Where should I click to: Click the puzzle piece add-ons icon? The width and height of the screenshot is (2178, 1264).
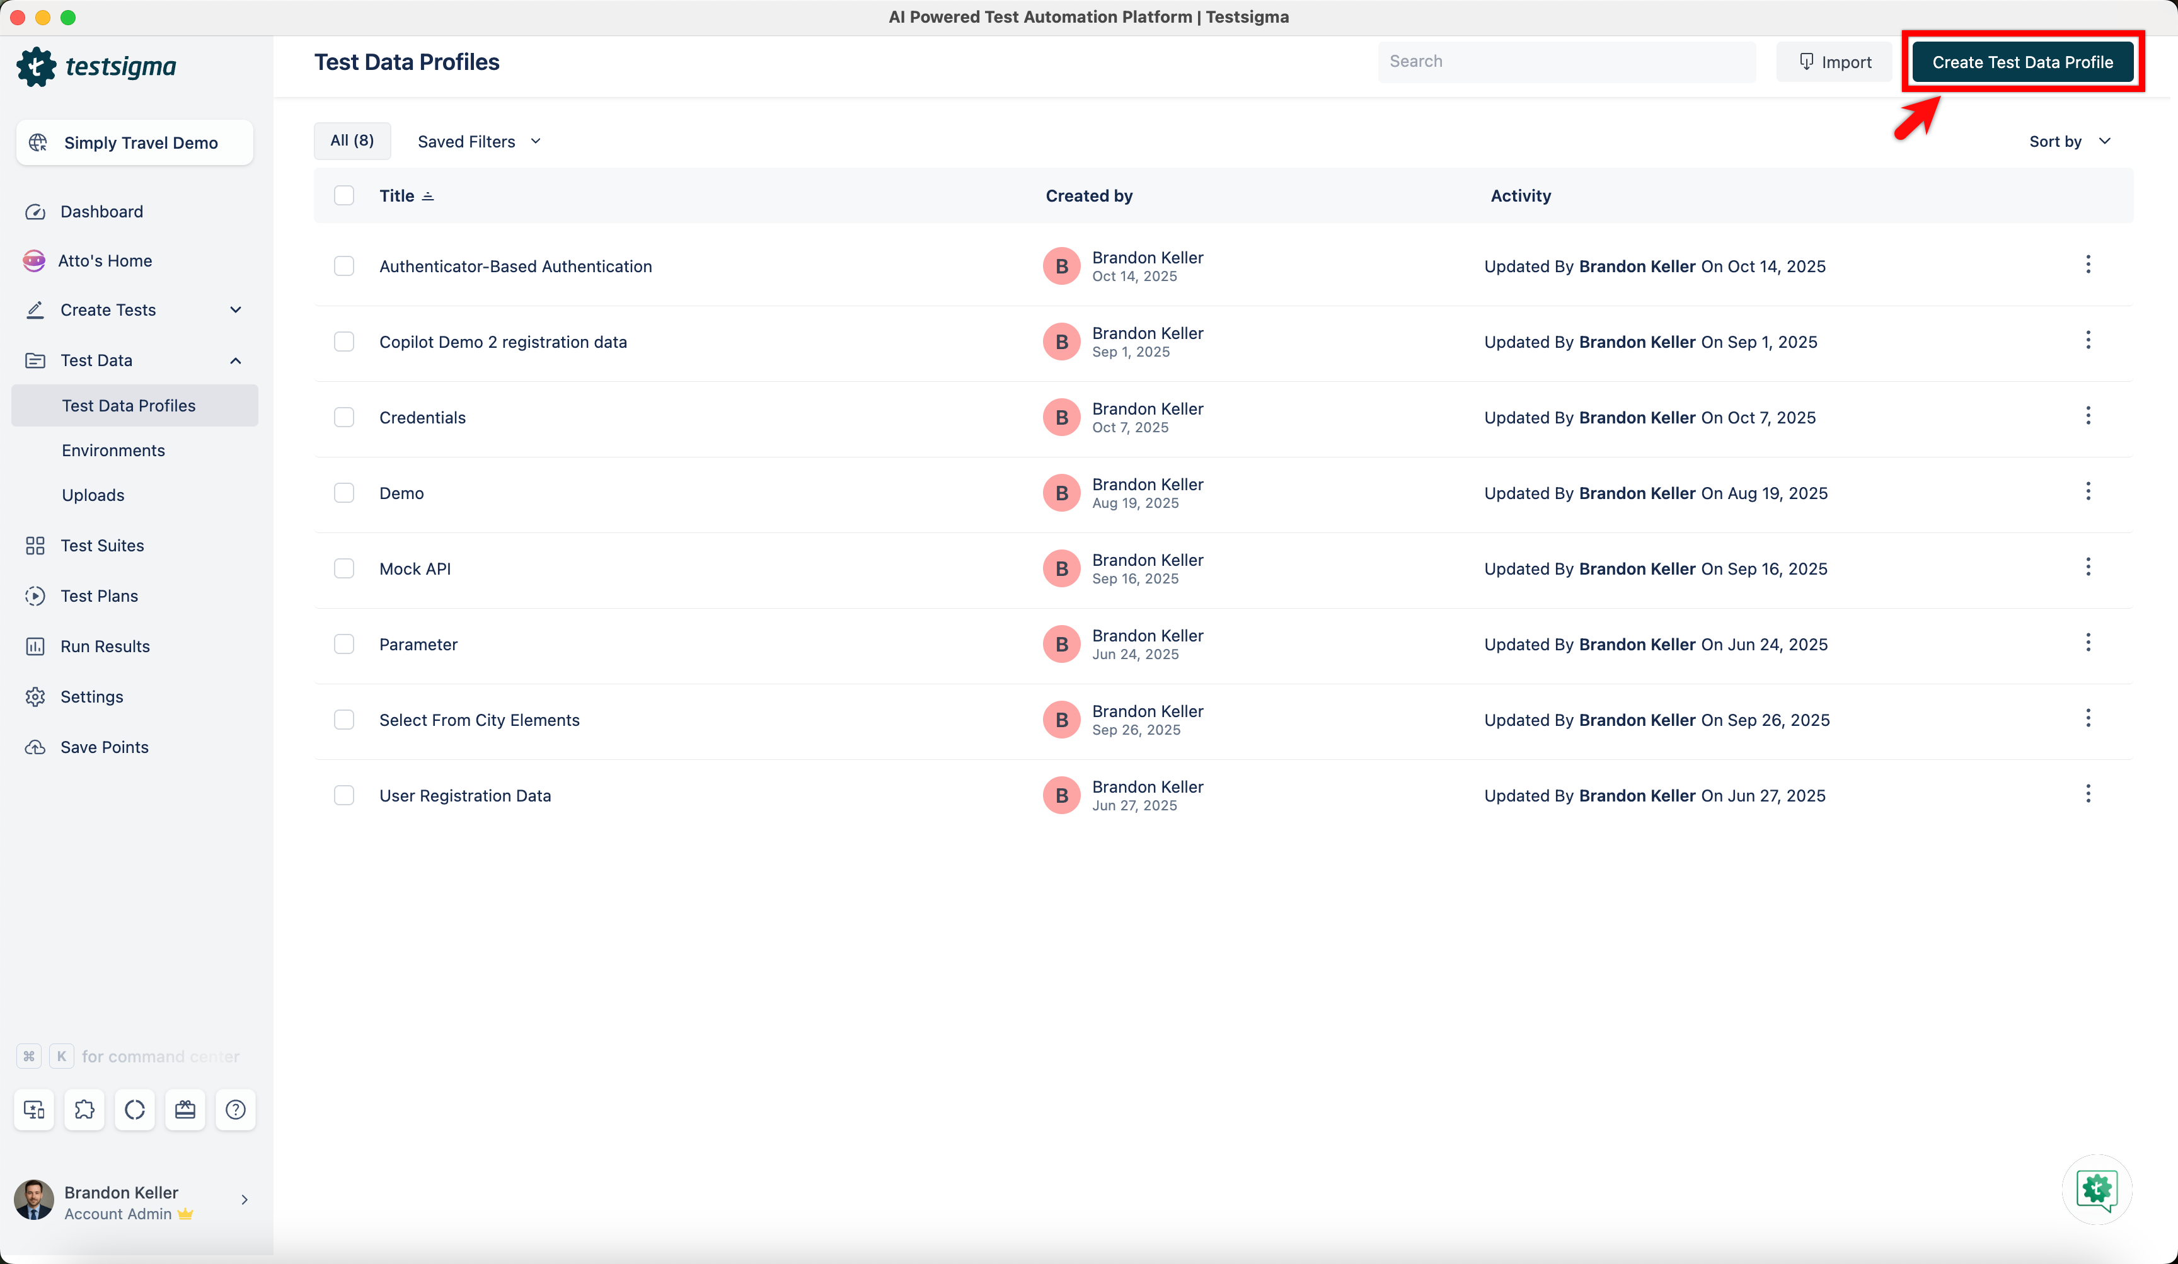[x=84, y=1110]
